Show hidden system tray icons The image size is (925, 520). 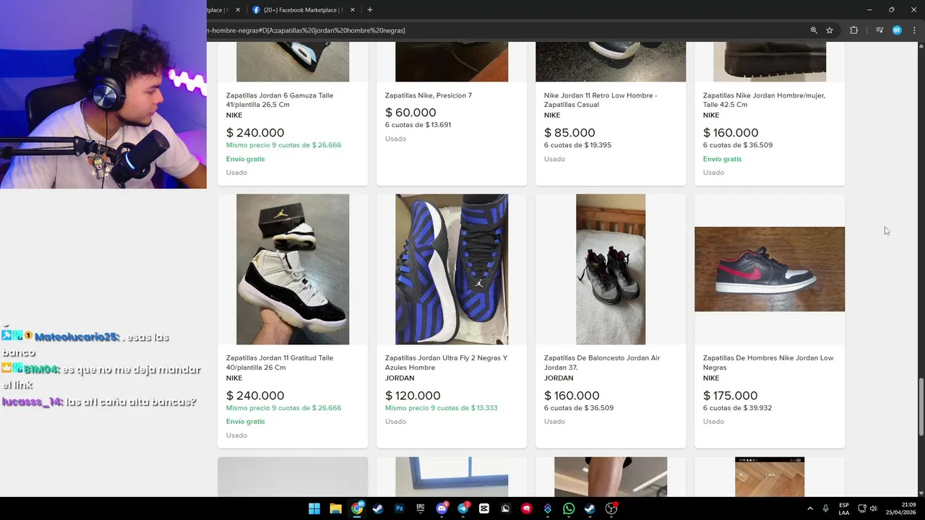[x=809, y=508]
